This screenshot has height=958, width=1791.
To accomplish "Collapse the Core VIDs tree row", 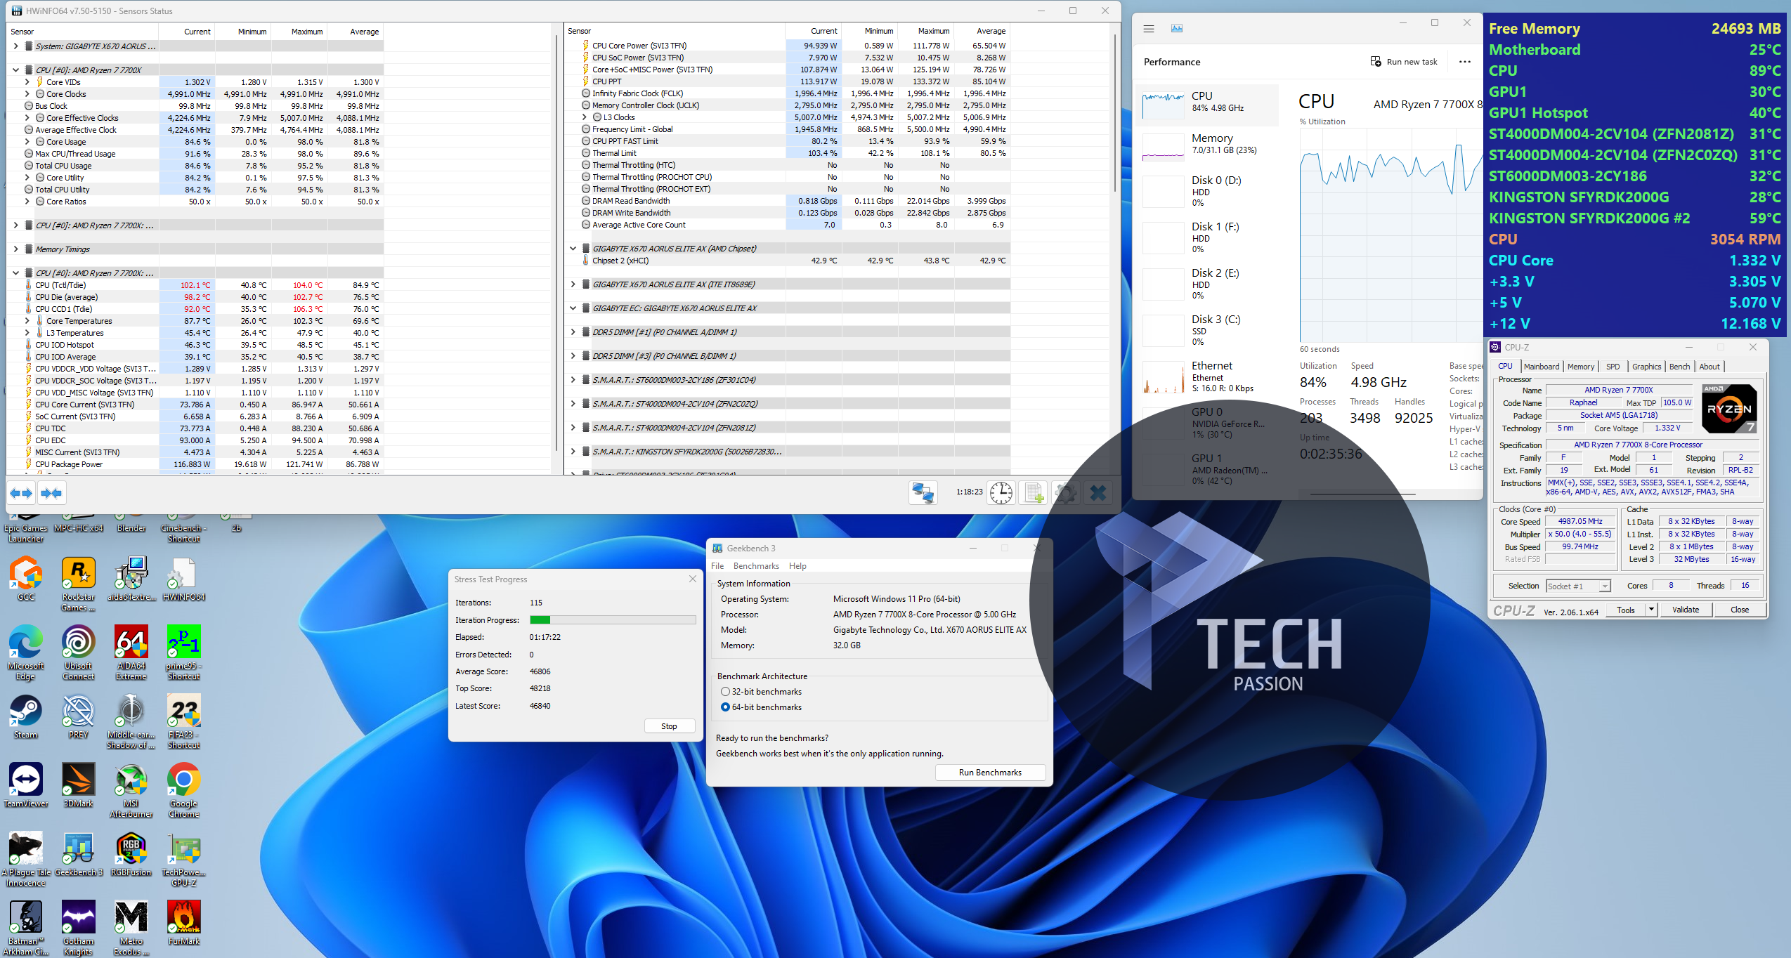I will coord(27,82).
